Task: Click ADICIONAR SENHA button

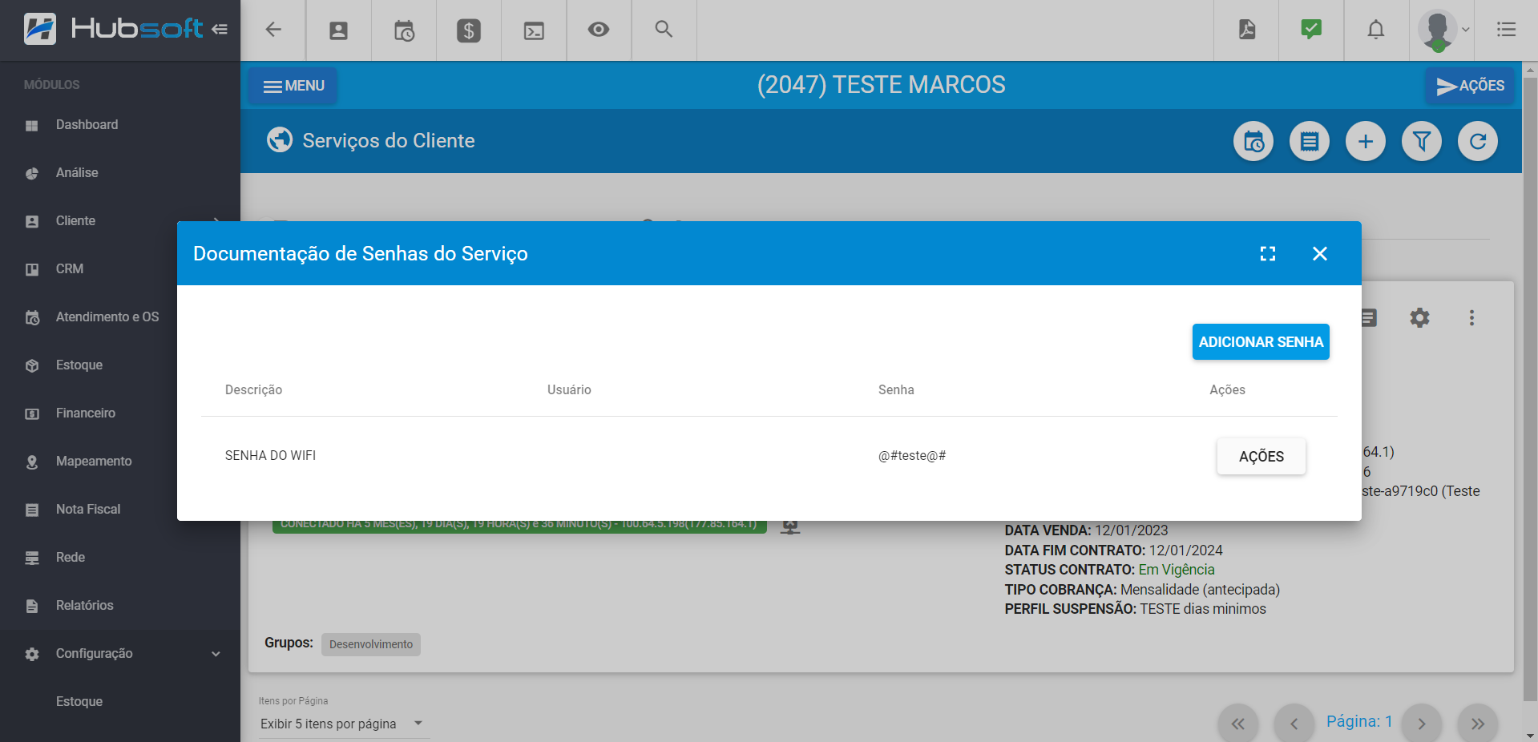Action: point(1261,342)
